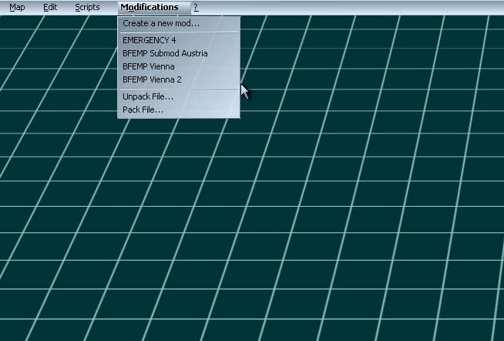
Task: Load the BFEMP Submod Austria mod
Action: [x=165, y=53]
